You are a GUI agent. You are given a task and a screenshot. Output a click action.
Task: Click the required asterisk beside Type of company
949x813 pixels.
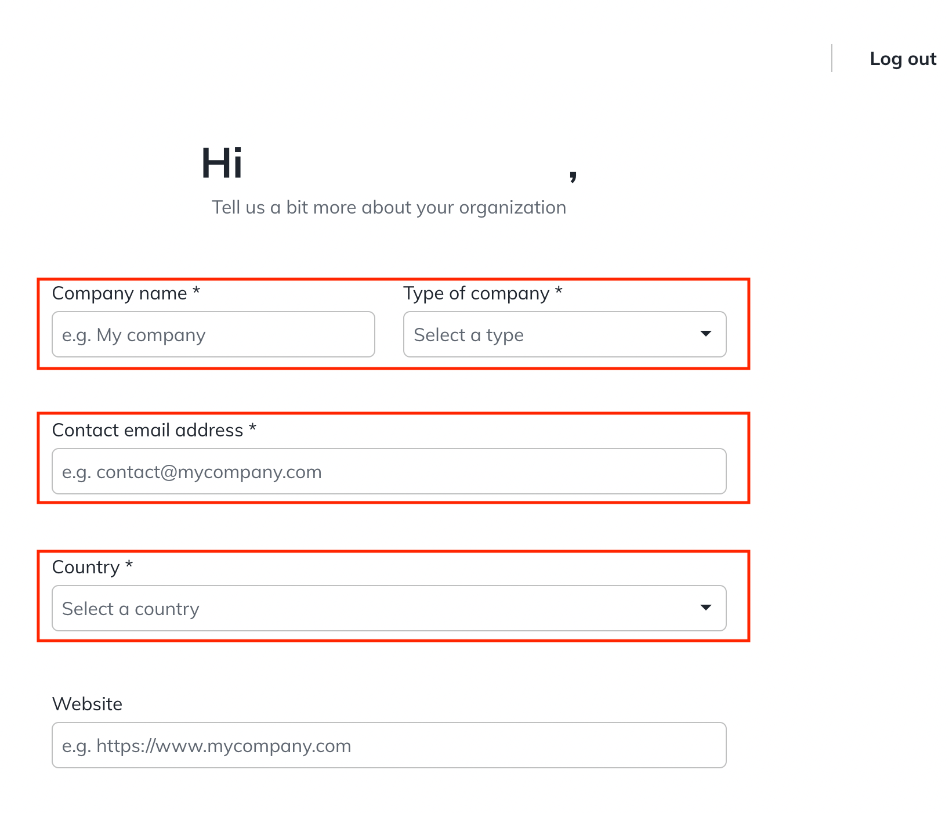[x=559, y=290]
